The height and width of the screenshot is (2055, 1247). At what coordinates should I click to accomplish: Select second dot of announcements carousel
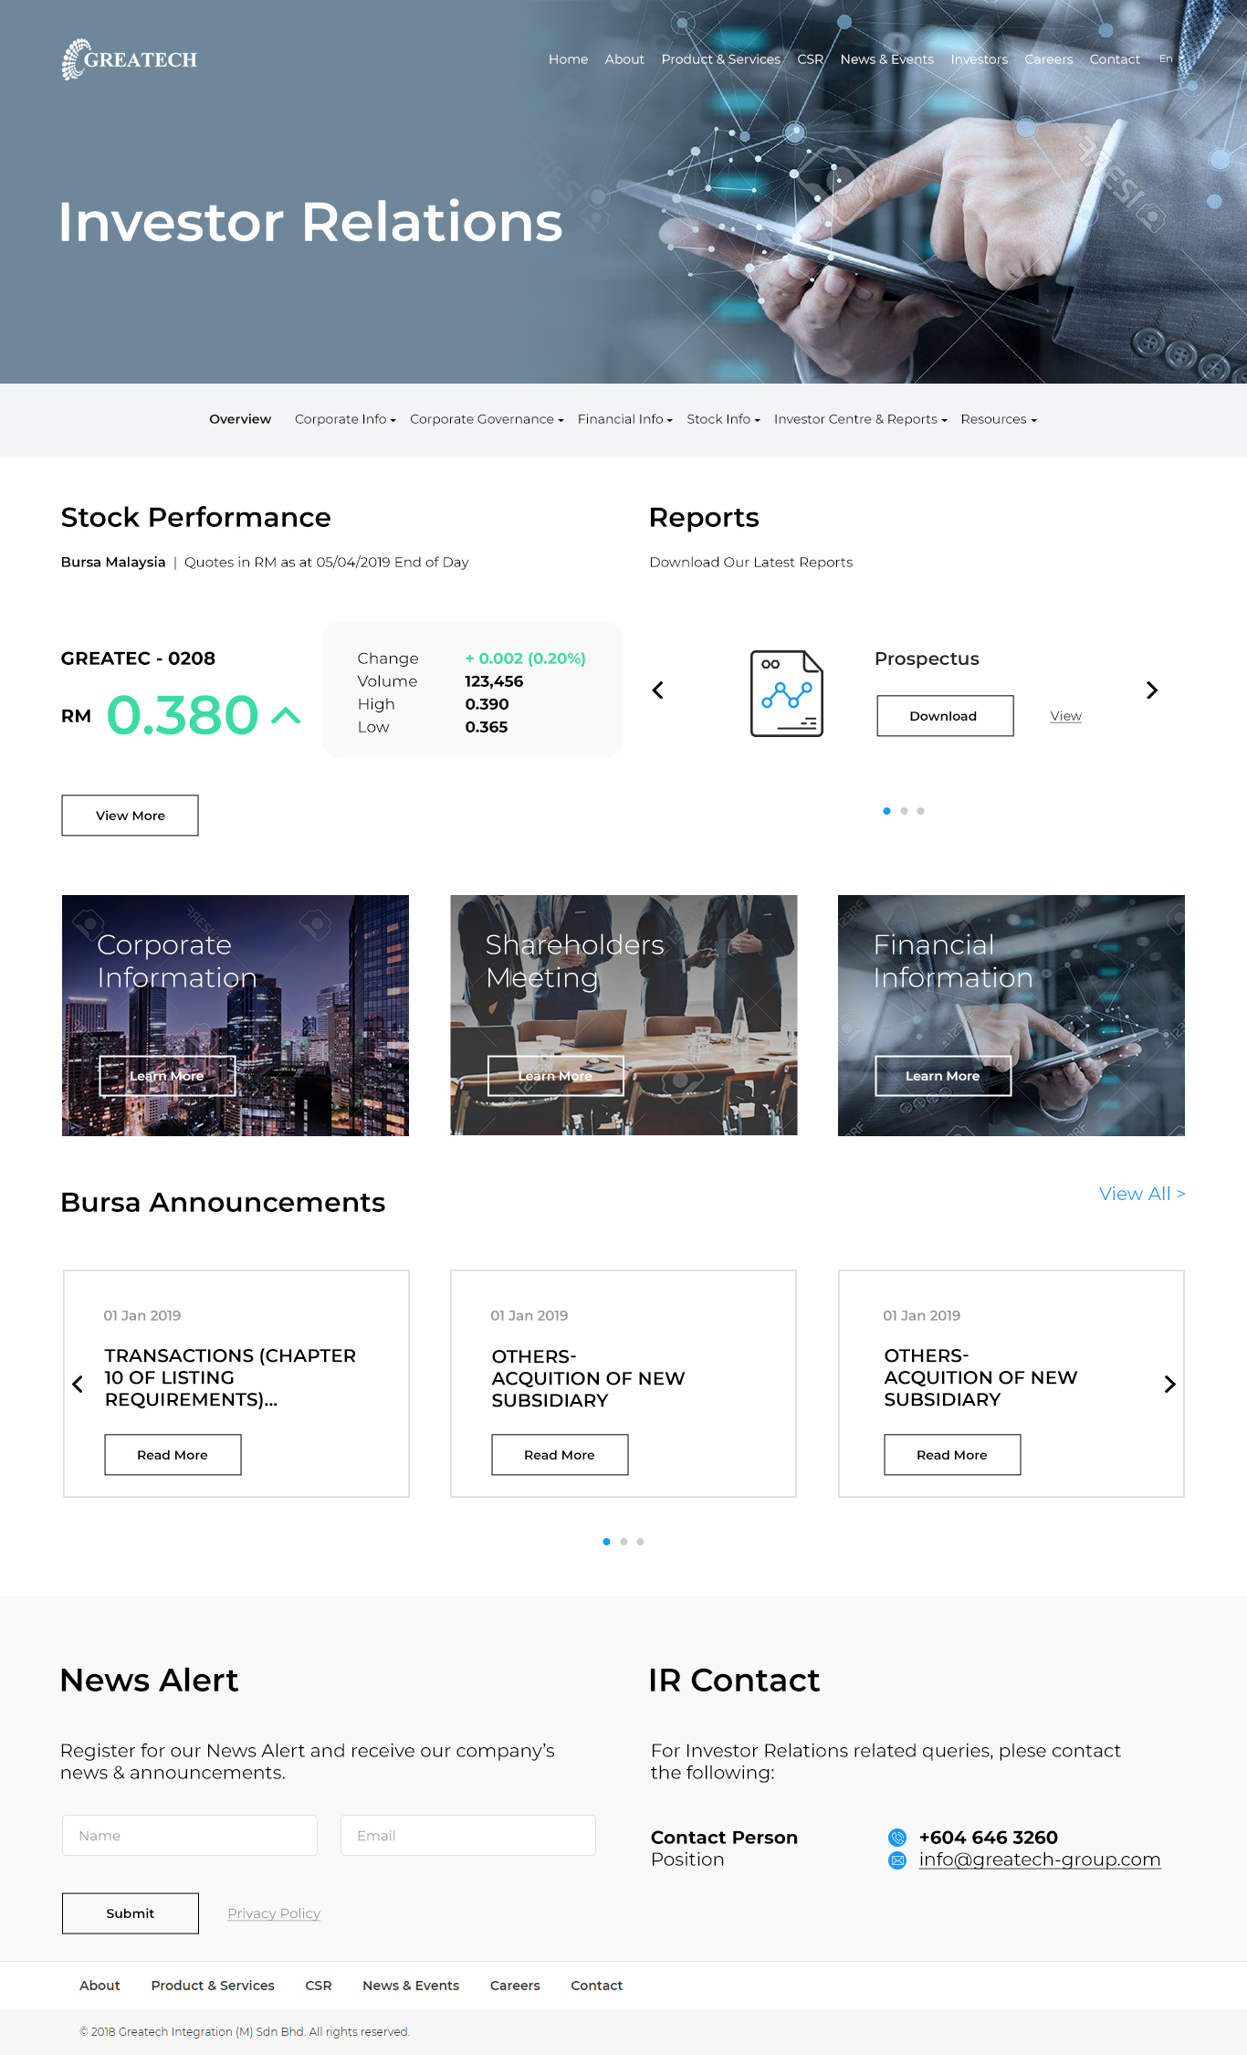[623, 1542]
